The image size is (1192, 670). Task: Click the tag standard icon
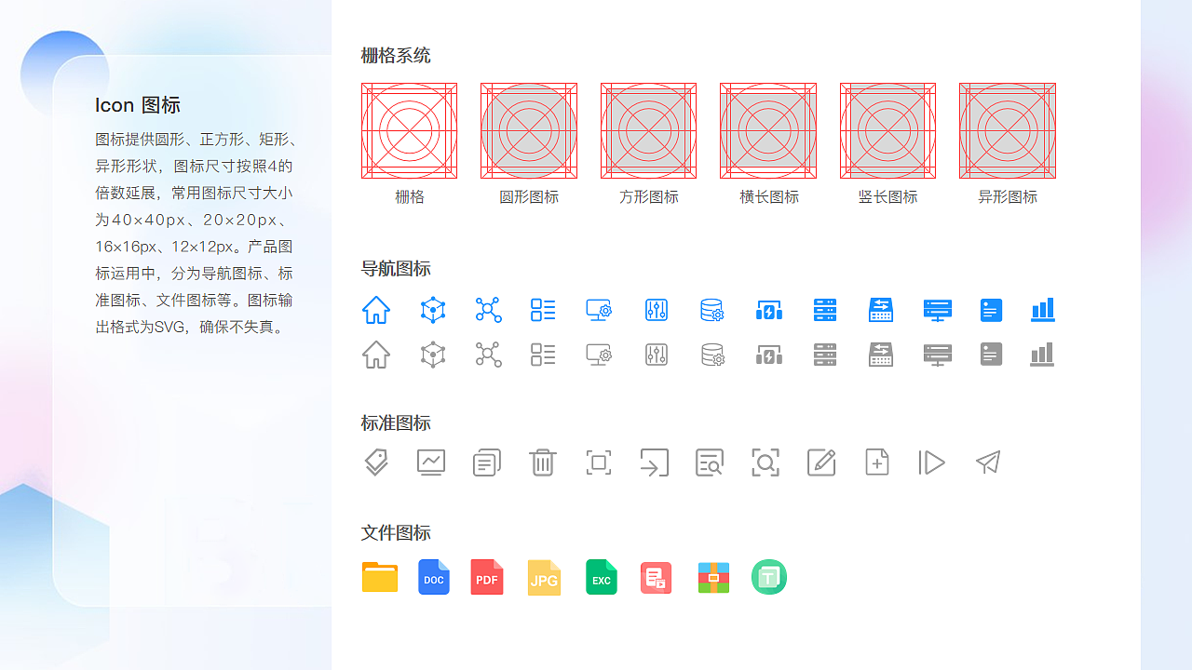click(x=375, y=462)
